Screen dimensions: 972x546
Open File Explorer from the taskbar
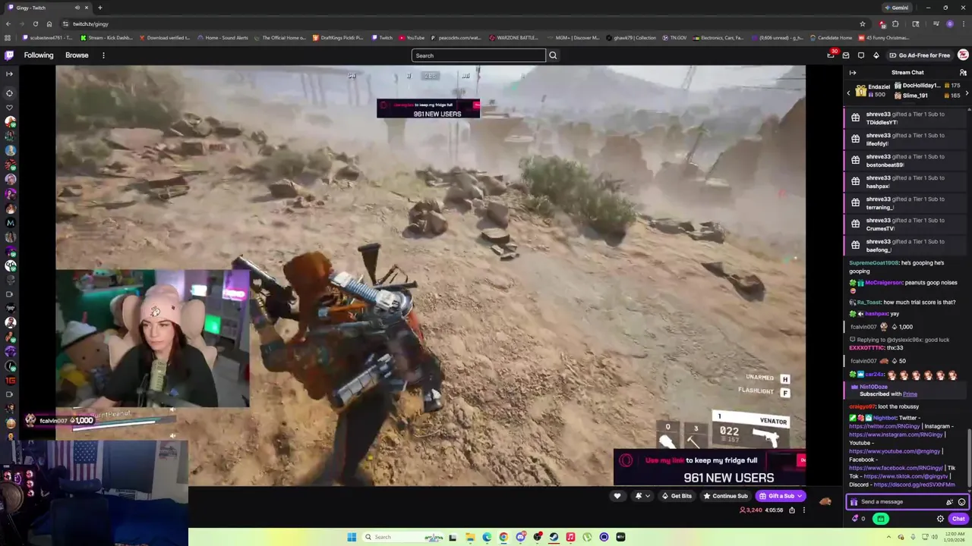470,537
